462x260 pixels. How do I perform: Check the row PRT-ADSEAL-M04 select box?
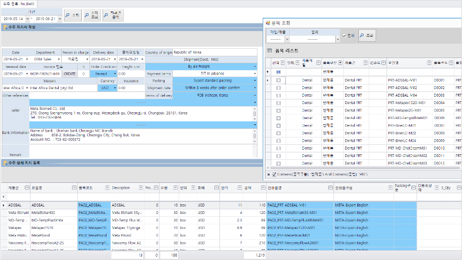(x=278, y=95)
